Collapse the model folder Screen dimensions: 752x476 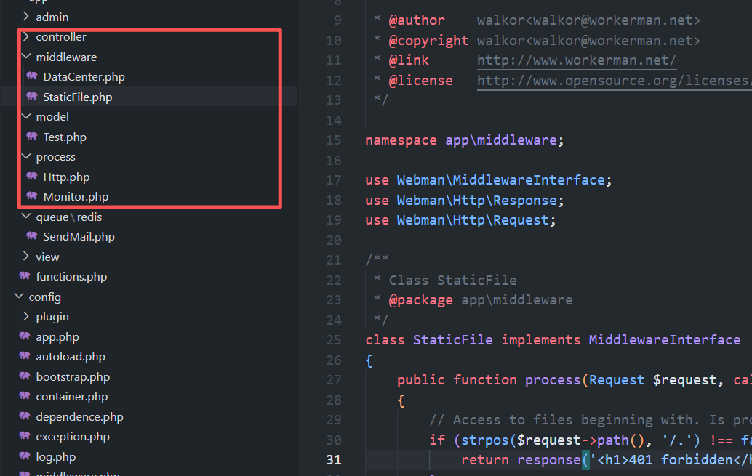26,116
